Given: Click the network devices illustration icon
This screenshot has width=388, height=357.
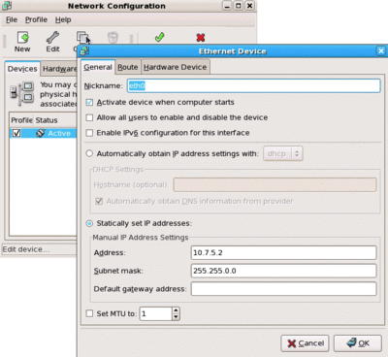Looking at the screenshot, I should pos(22,94).
